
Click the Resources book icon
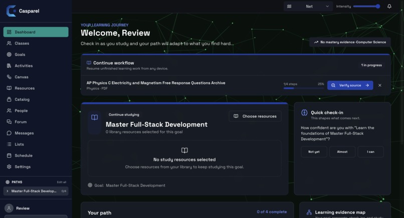tap(9, 88)
